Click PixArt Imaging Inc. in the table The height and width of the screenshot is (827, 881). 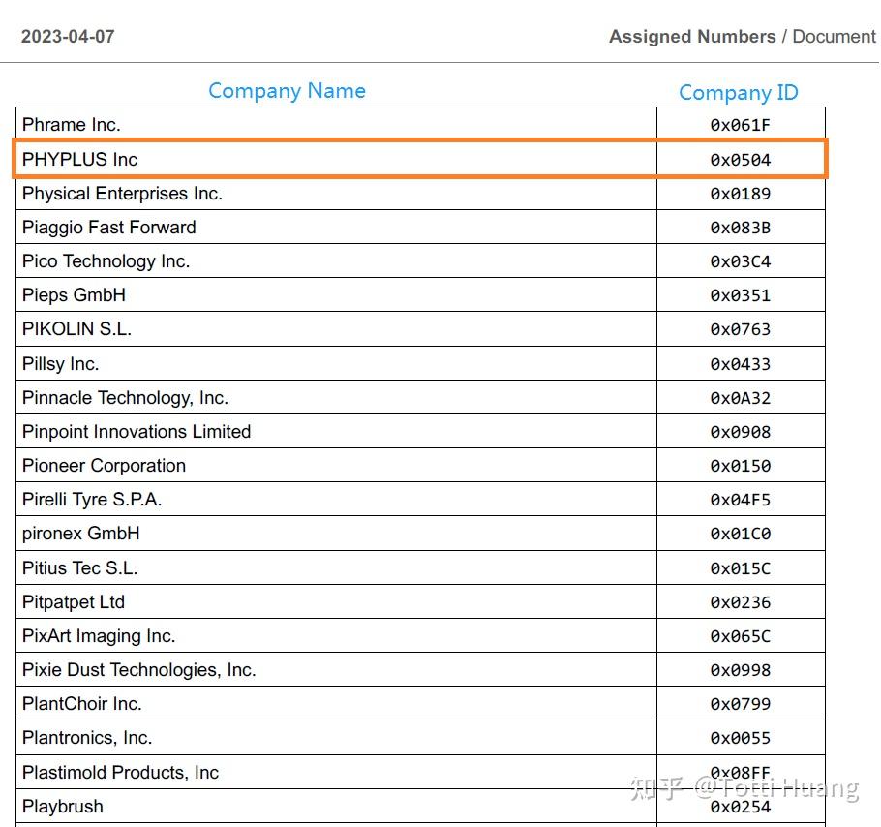pyautogui.click(x=99, y=636)
